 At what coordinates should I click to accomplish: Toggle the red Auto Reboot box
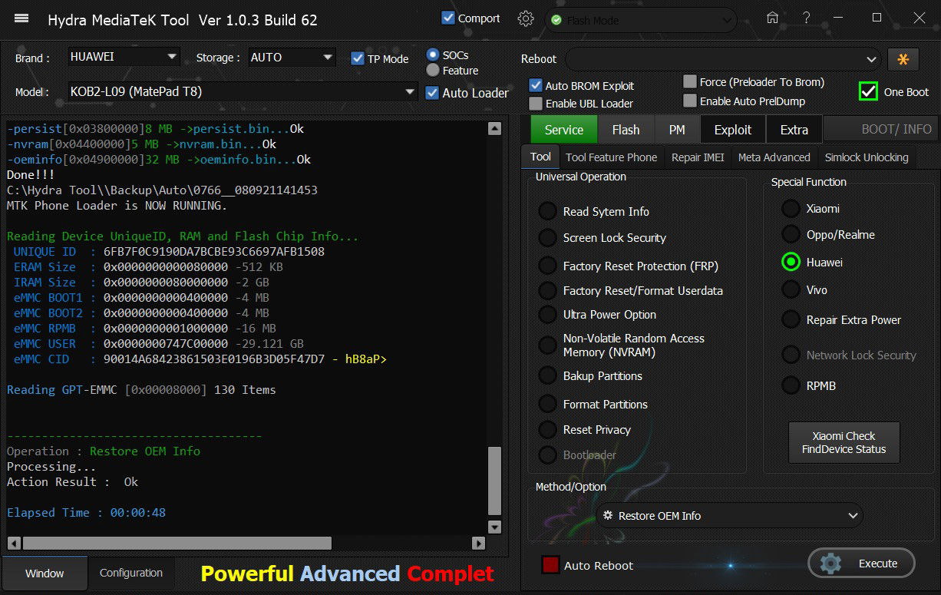coord(550,565)
